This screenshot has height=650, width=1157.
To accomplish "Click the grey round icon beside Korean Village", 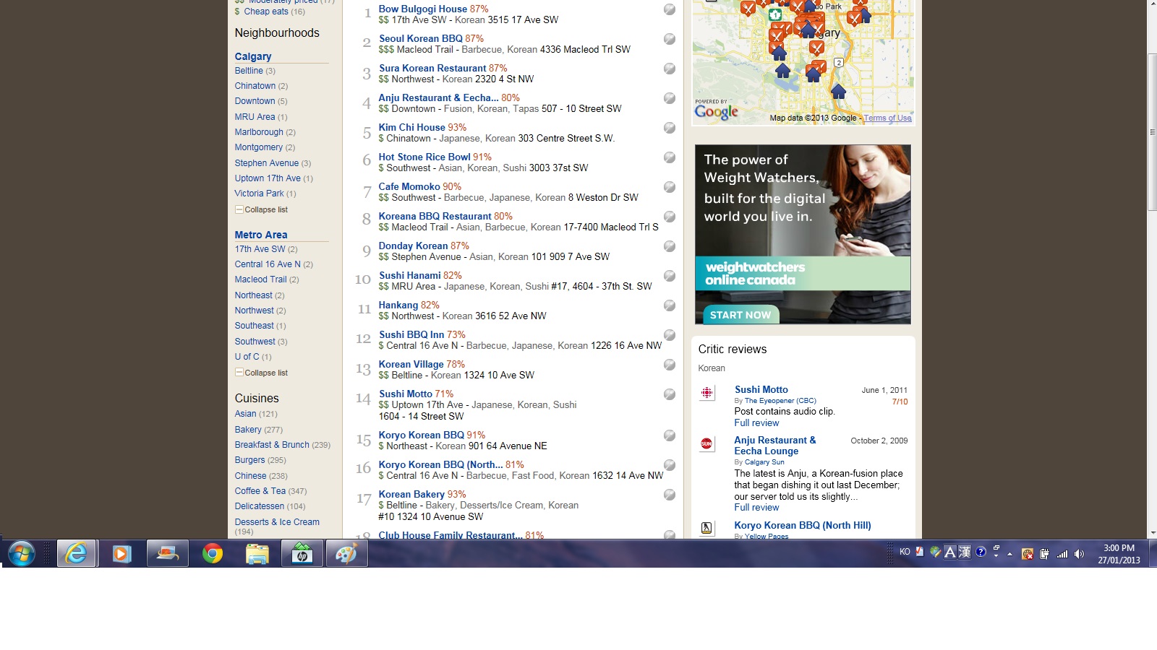I will point(670,365).
